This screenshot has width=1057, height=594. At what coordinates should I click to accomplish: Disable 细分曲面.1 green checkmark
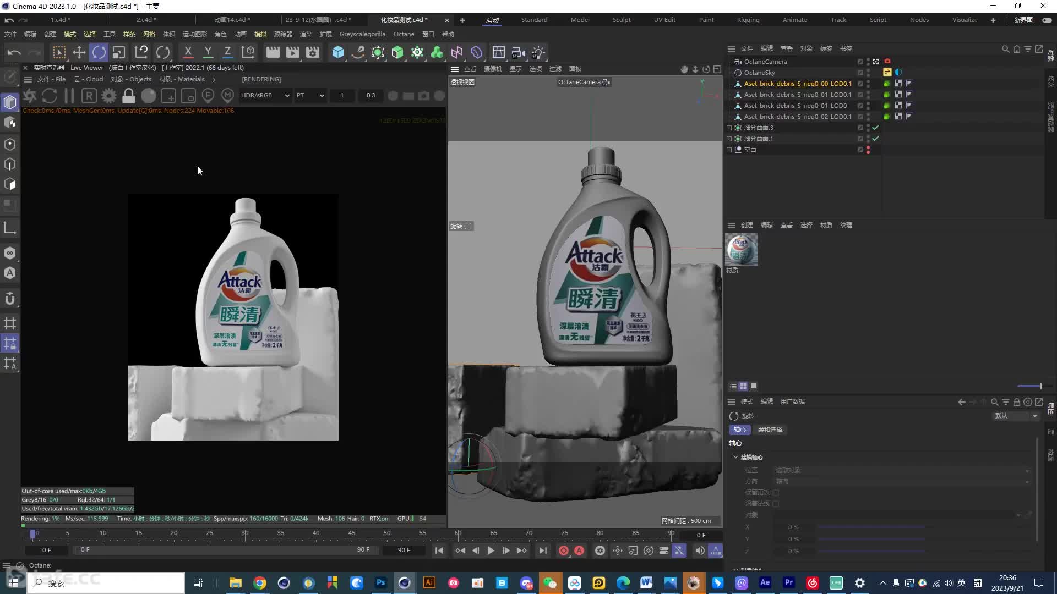tap(875, 139)
